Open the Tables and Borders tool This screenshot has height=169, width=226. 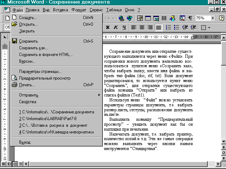(140, 18)
